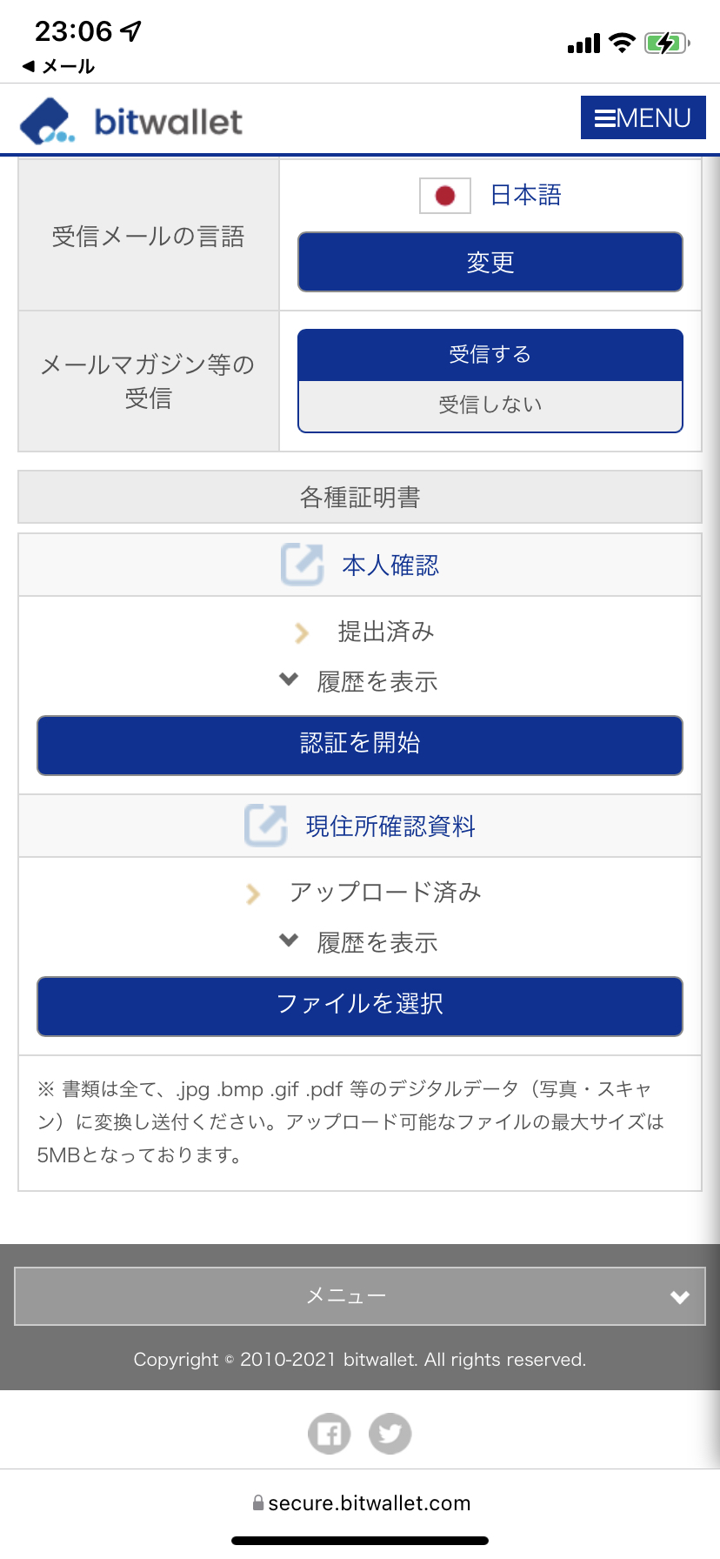
Task: Tap the edit icon beside 現住所確認資料
Action: pyautogui.click(x=266, y=826)
